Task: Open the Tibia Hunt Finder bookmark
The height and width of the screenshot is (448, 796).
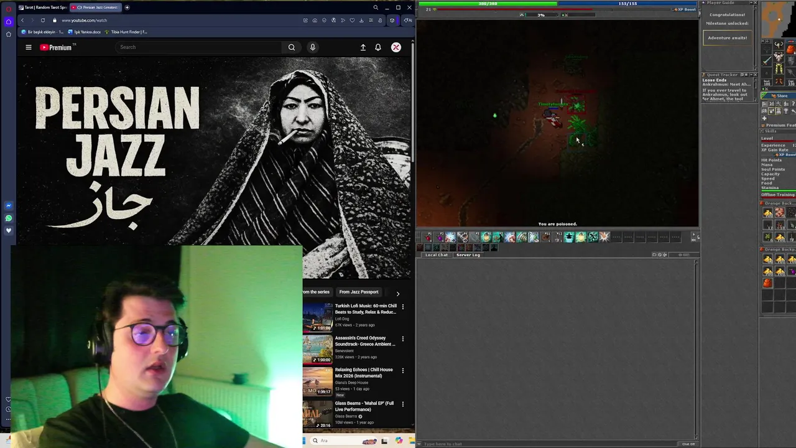Action: (x=126, y=32)
